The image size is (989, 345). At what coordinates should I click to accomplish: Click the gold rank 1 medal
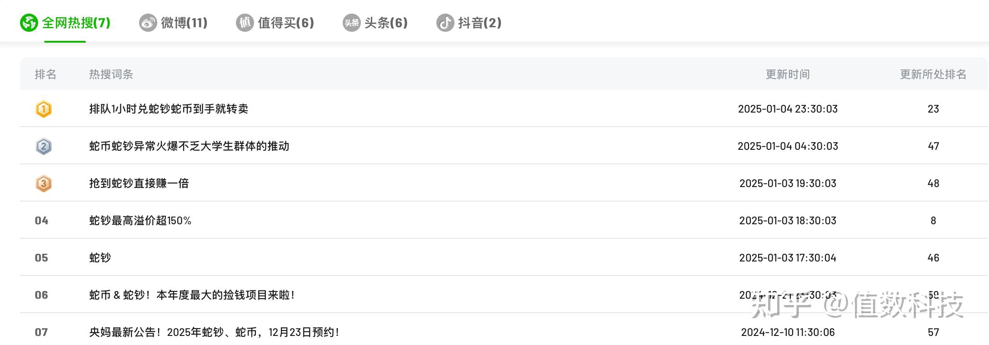[x=44, y=109]
